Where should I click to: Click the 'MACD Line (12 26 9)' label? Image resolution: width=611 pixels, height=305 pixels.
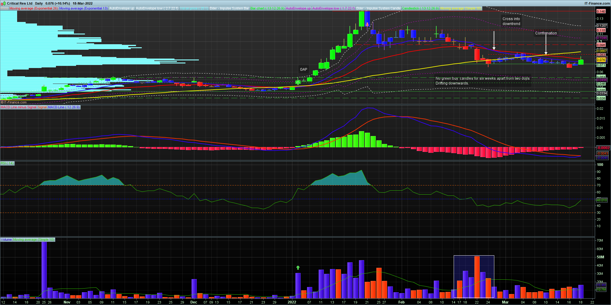pos(64,107)
